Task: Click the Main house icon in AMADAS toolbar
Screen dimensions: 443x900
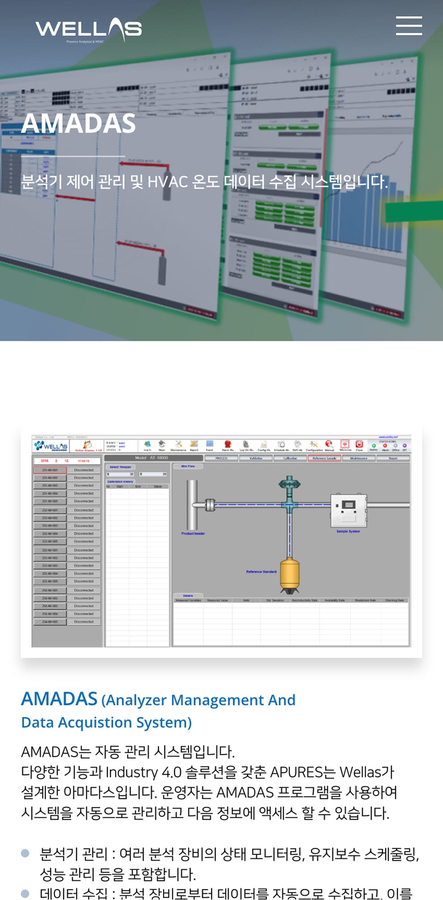Action: click(162, 445)
